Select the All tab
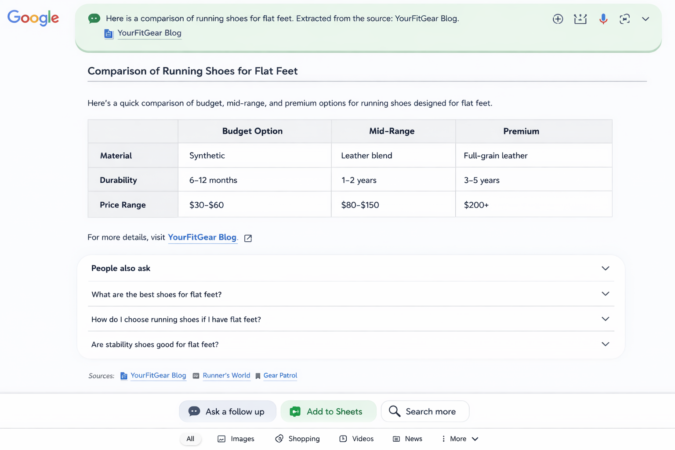Image resolution: width=675 pixels, height=450 pixels. 190,439
